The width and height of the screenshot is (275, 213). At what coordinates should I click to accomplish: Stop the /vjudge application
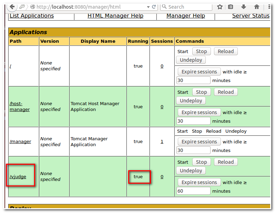click(201, 162)
